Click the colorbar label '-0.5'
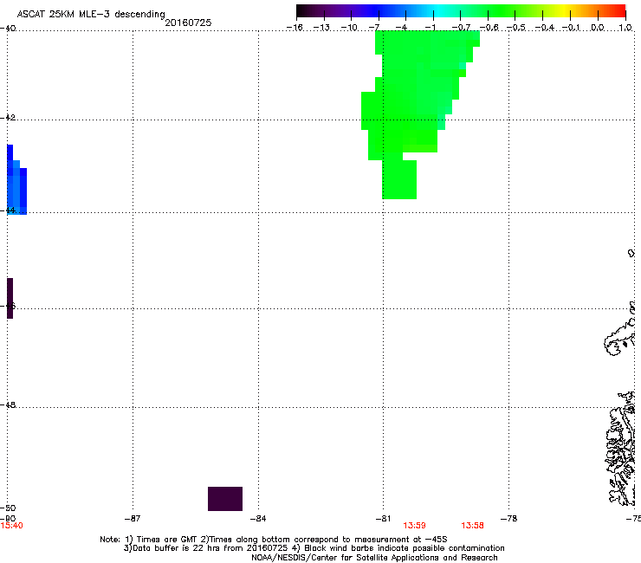 [x=516, y=28]
